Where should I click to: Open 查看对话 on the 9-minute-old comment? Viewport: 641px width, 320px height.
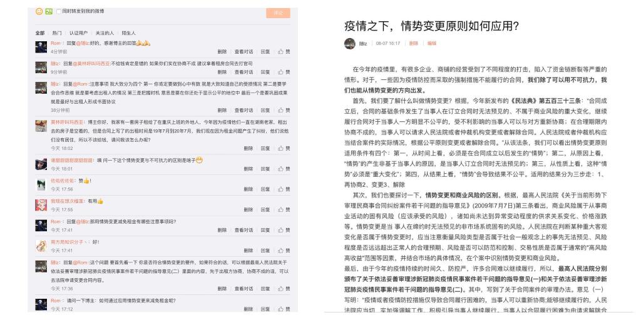coord(244,72)
